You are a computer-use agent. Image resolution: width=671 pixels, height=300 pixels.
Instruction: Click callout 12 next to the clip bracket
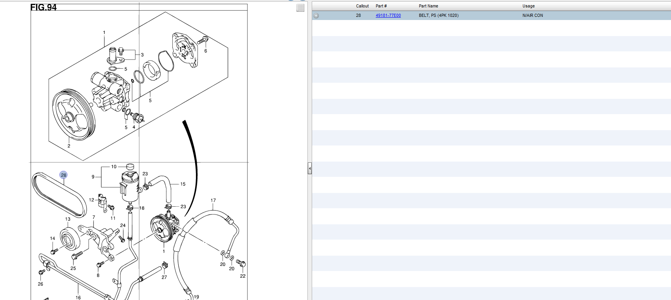91,200
